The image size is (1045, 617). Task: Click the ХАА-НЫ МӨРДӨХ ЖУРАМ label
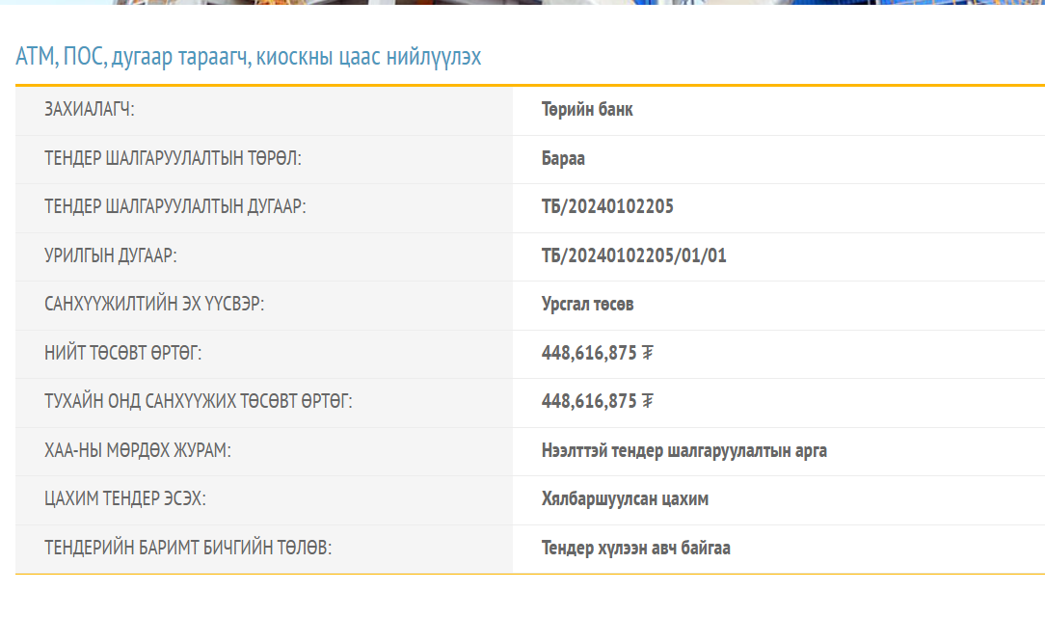pos(138,450)
